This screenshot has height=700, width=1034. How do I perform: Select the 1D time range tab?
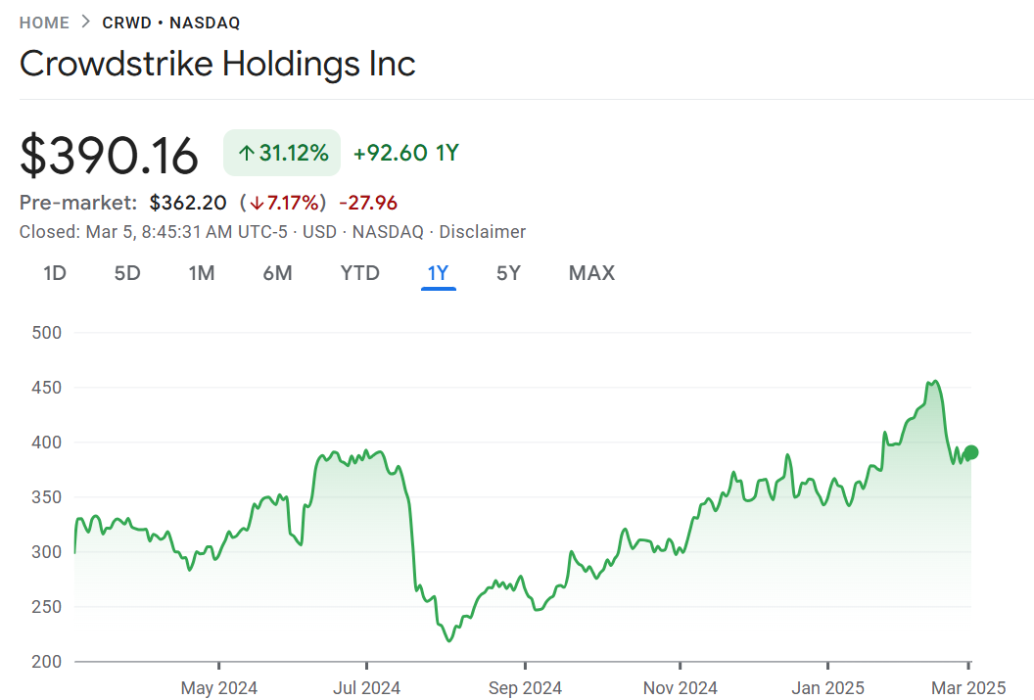55,273
